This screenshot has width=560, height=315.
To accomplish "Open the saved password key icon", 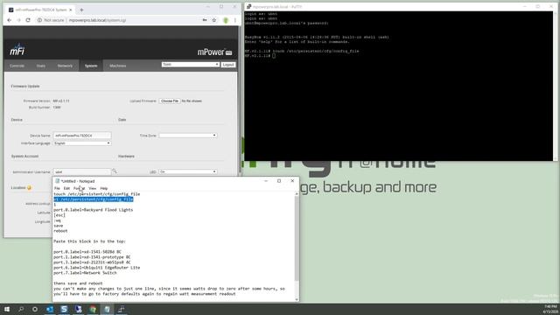I will (205, 20).
